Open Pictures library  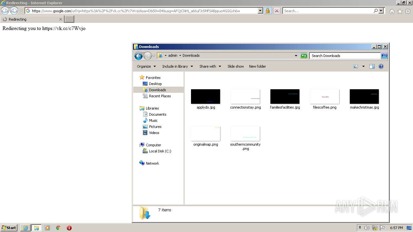pyautogui.click(x=155, y=127)
